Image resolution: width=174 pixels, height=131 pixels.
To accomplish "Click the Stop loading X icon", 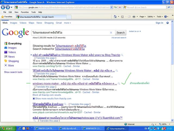I will tap(120, 7).
